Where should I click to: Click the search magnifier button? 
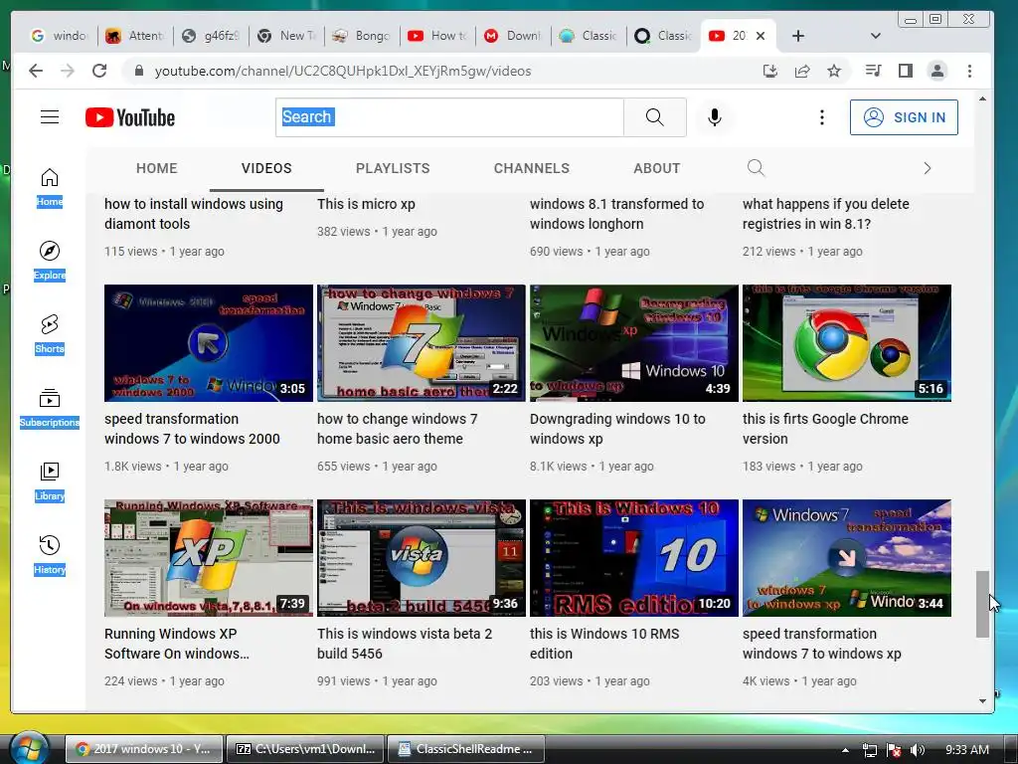[x=654, y=117]
